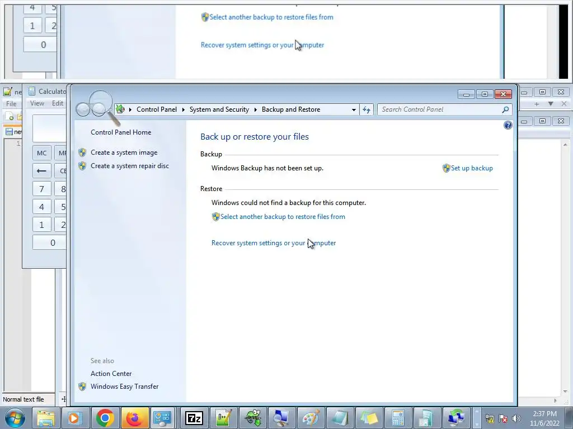Click the 7 key in the Calculator window
This screenshot has width=573, height=429.
[41, 189]
